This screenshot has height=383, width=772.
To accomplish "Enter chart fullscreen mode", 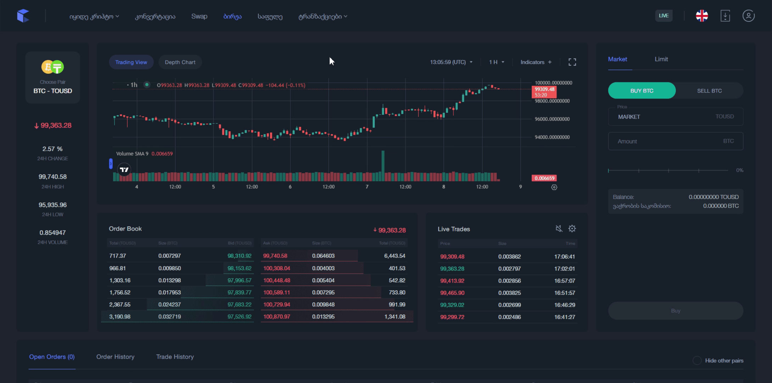I will 572,62.
